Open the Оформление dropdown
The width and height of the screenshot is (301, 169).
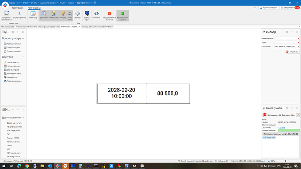click(x=85, y=3)
